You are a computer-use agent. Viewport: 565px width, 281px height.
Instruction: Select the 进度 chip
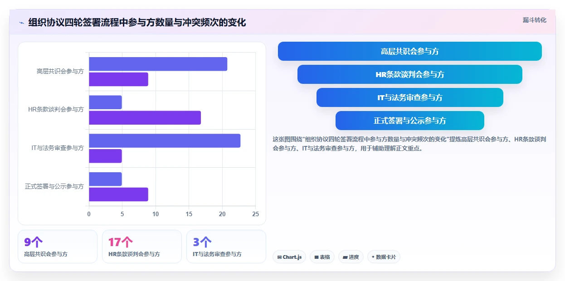pos(351,257)
